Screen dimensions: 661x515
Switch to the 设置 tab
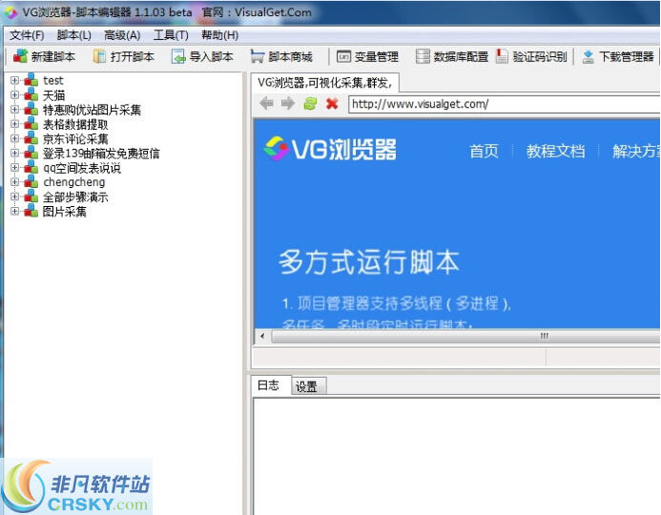point(306,386)
